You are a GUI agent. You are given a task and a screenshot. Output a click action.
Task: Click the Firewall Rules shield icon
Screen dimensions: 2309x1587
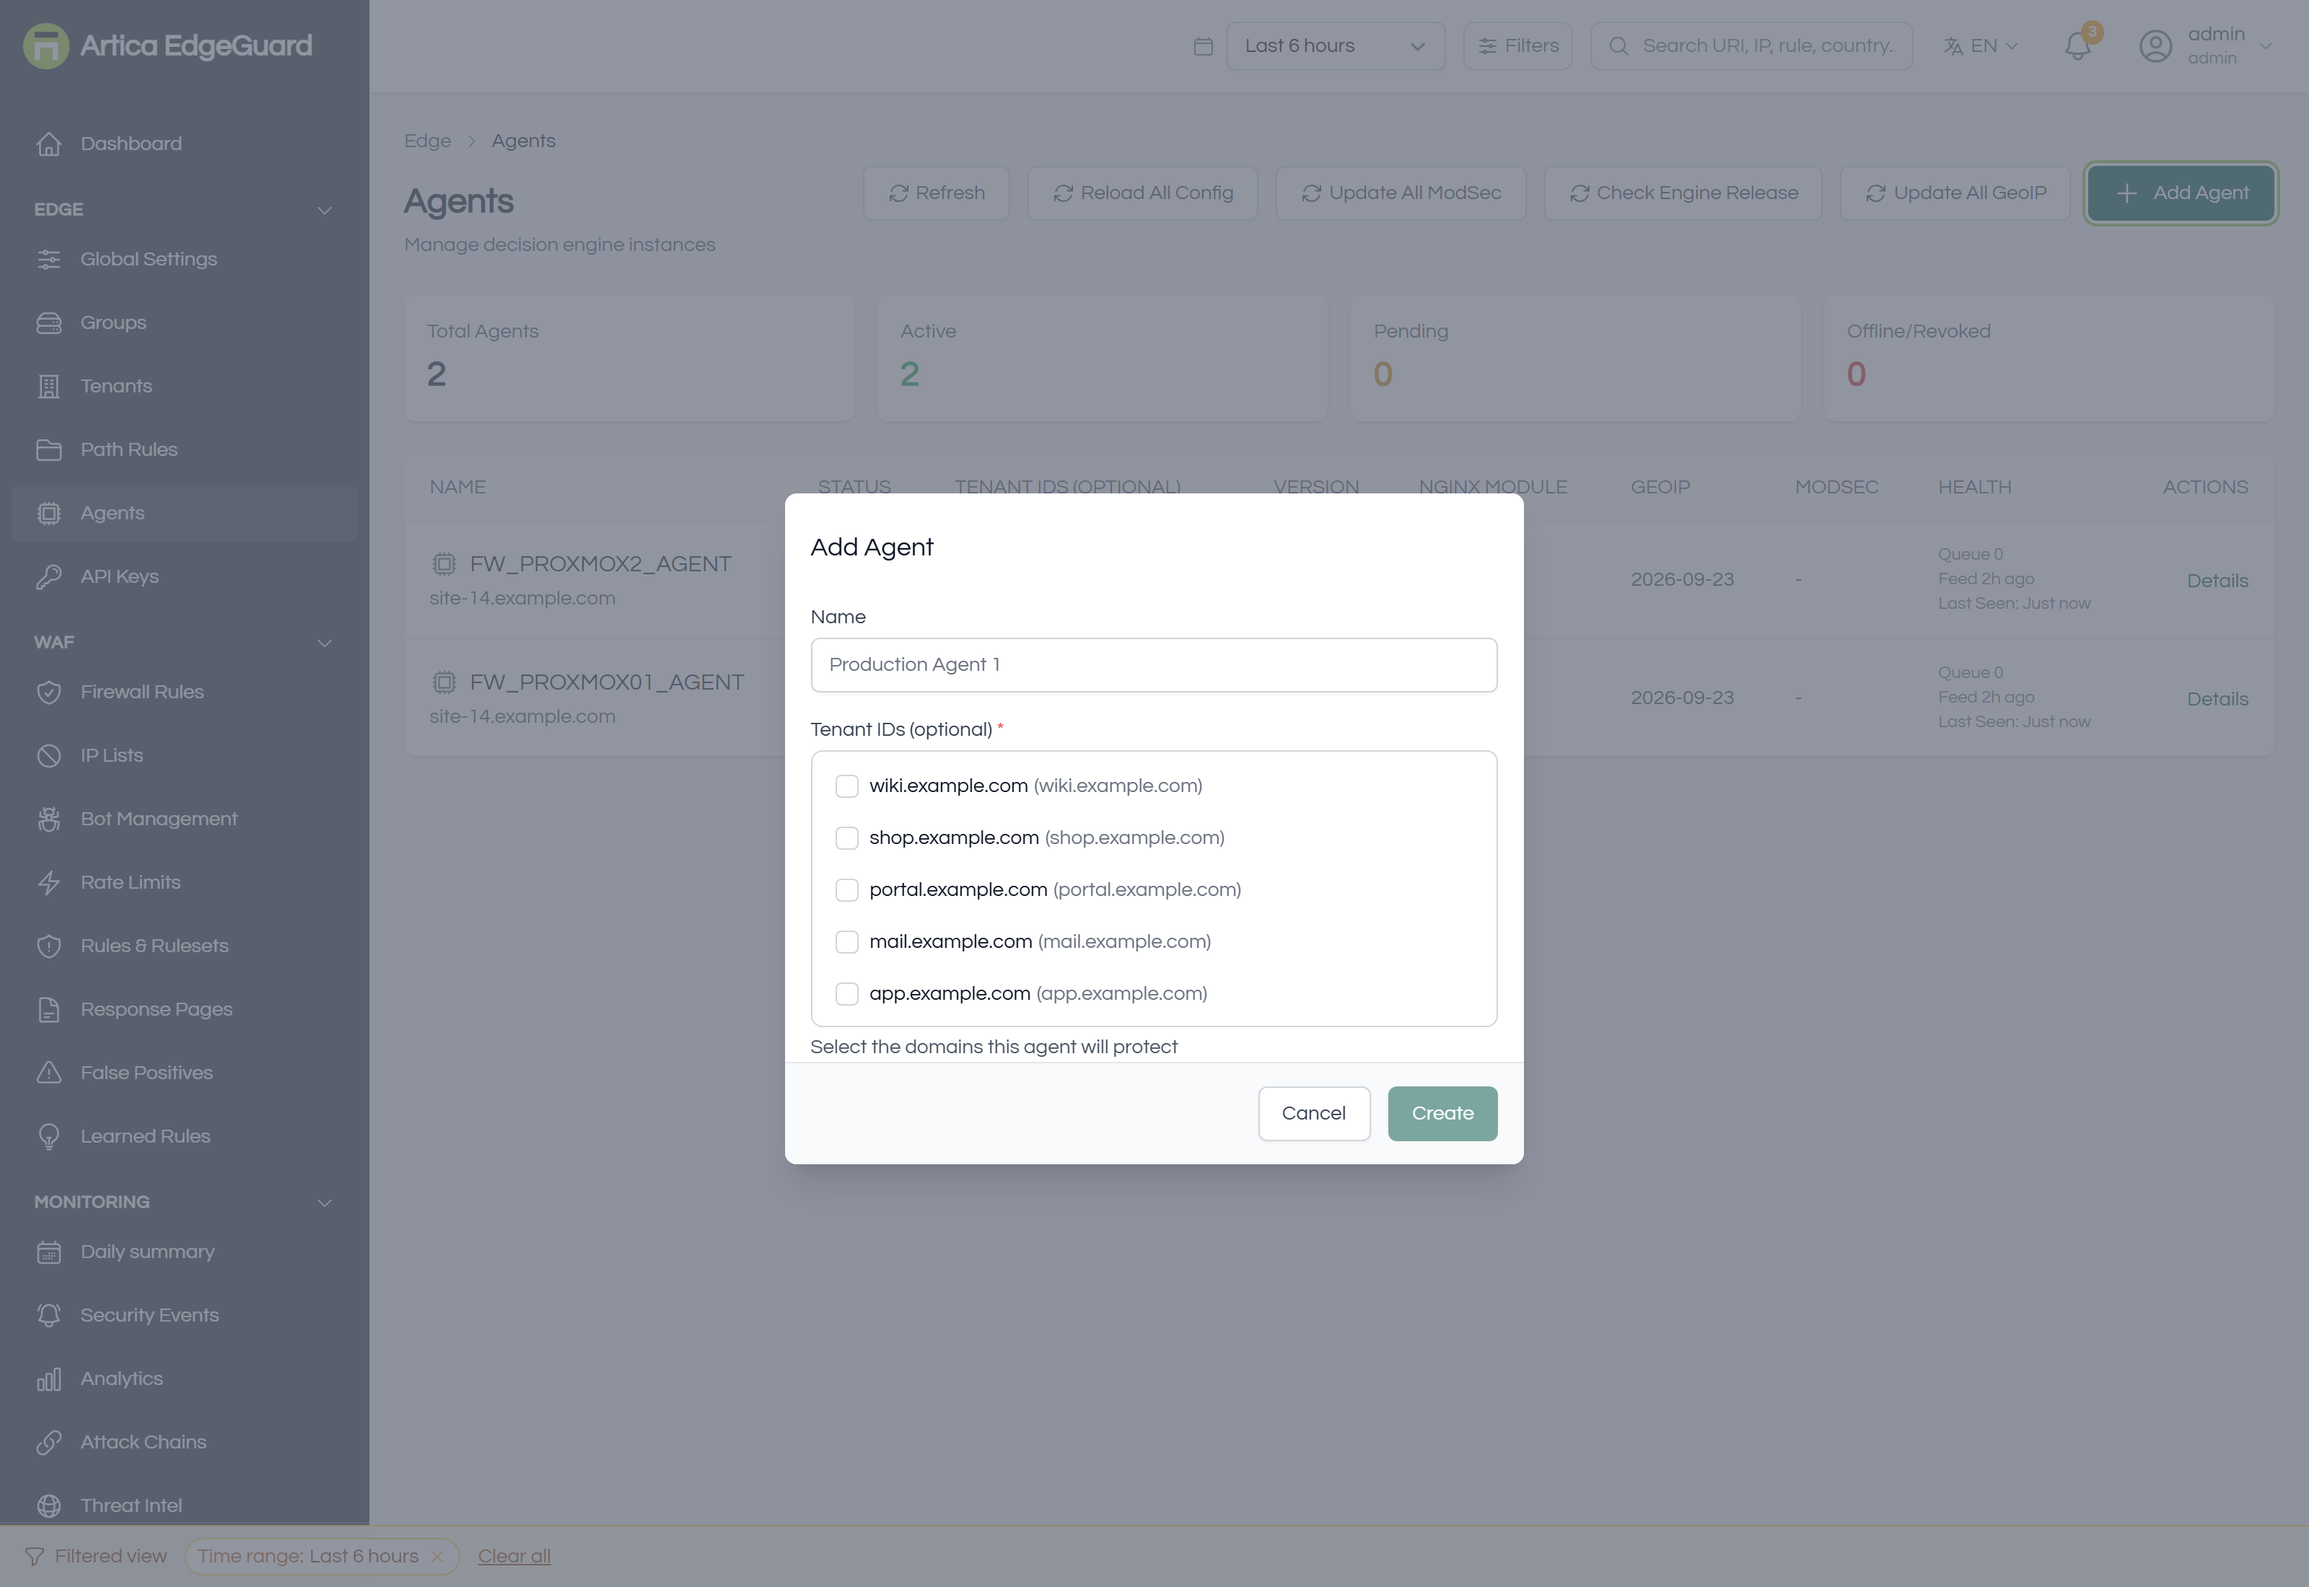coord(49,692)
